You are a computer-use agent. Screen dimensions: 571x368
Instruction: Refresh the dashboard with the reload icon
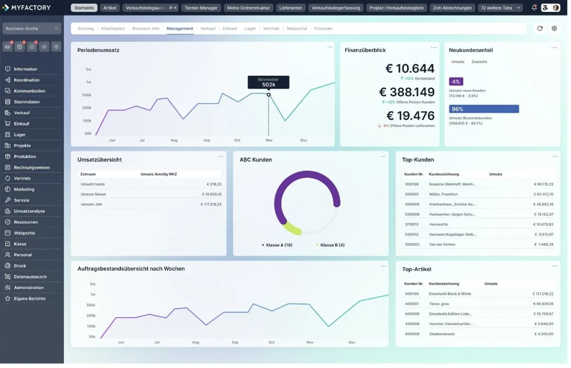pyautogui.click(x=540, y=29)
